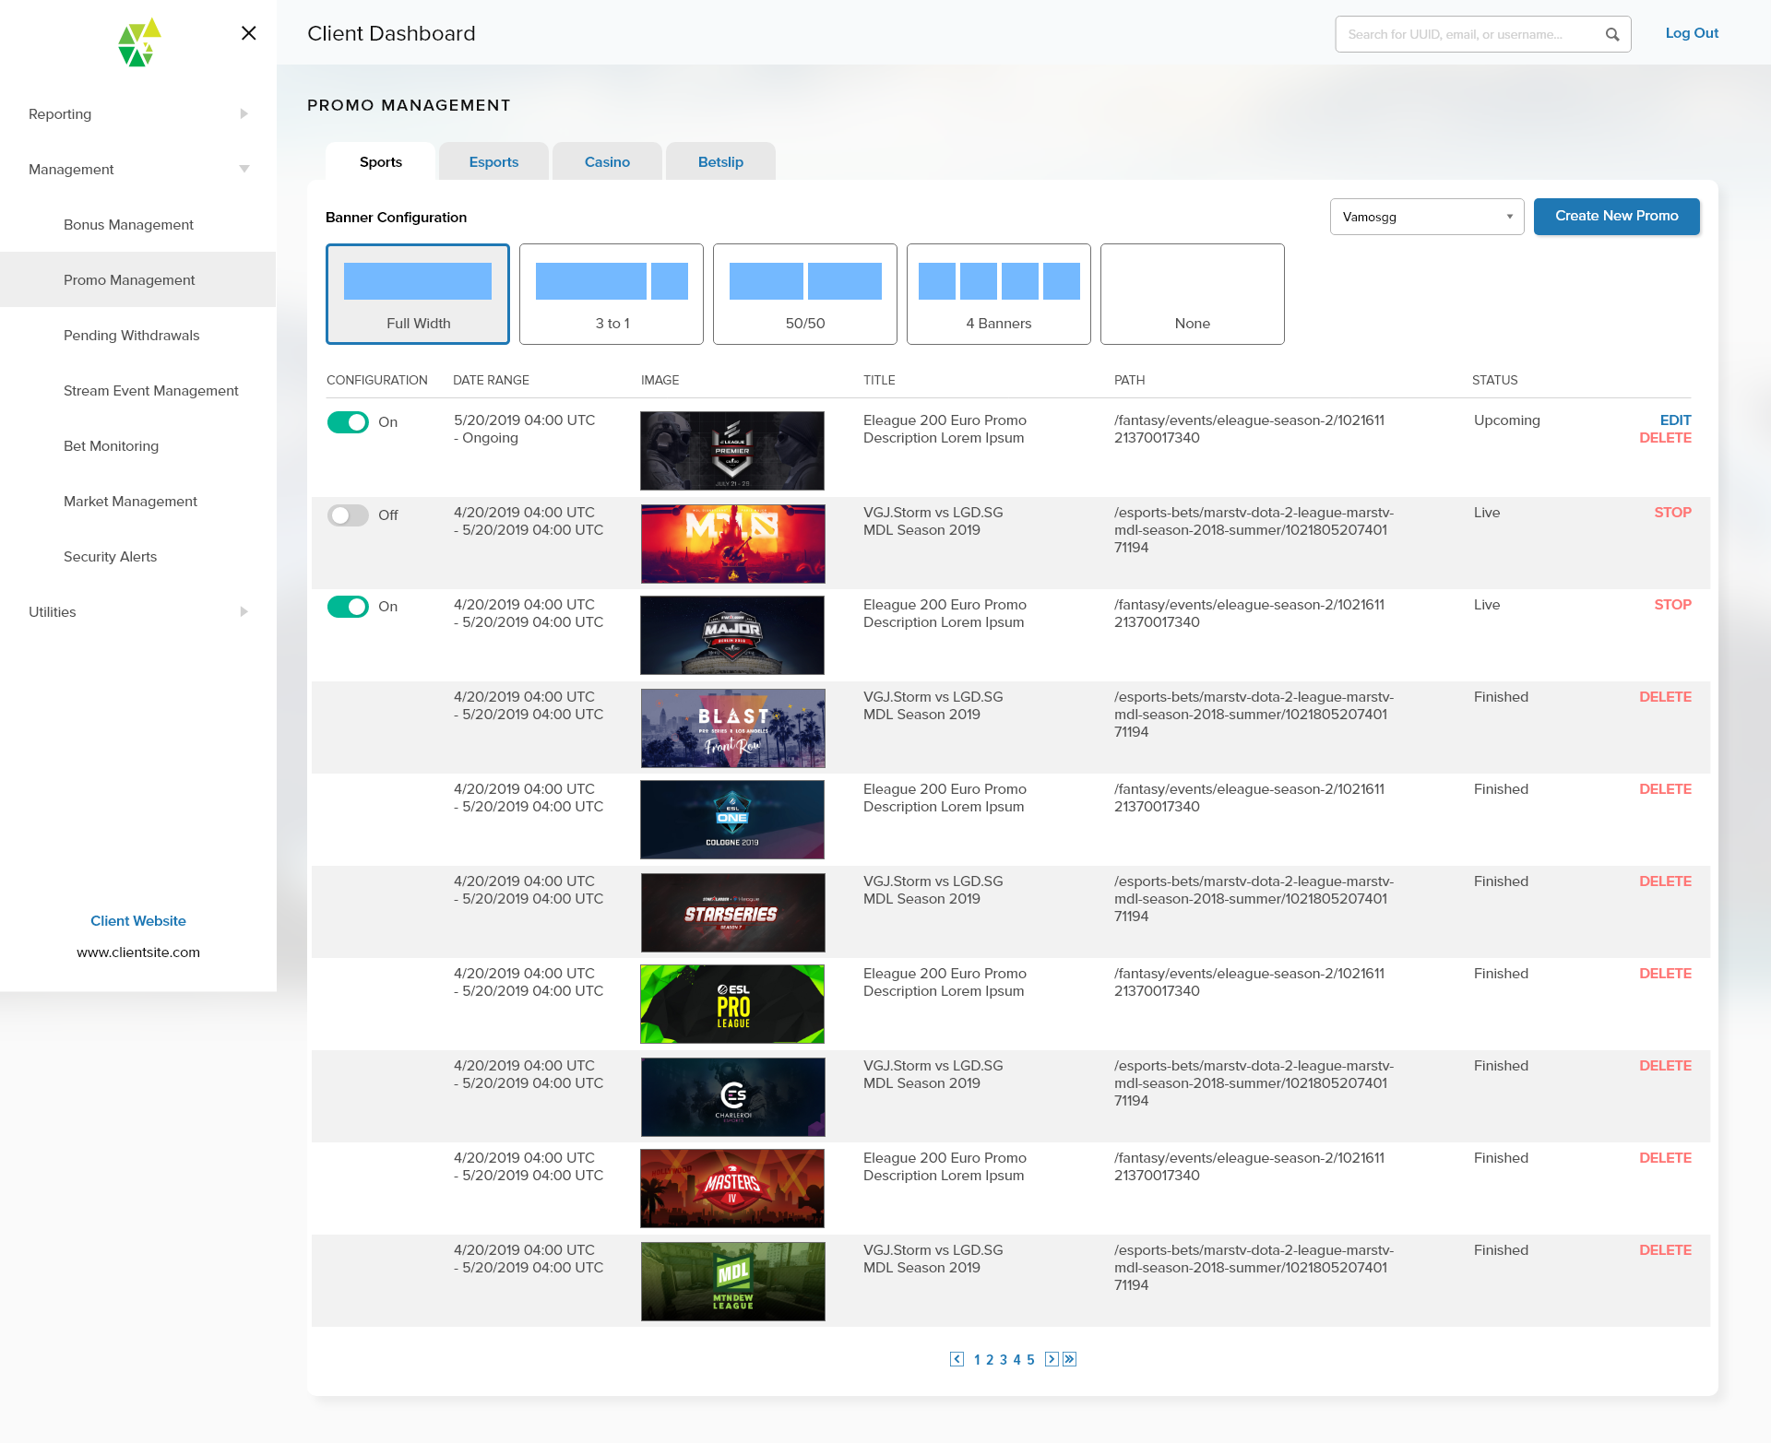The width and height of the screenshot is (1771, 1443).
Task: Turn off the Upcoming promo toggle
Action: coord(348,422)
